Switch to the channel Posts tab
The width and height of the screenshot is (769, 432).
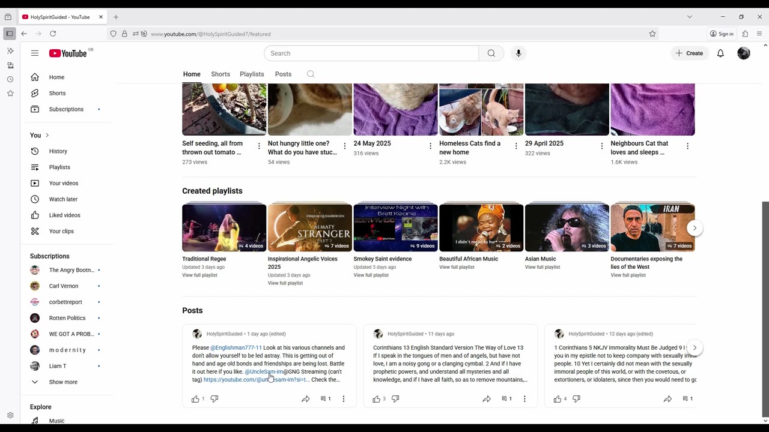click(x=283, y=74)
